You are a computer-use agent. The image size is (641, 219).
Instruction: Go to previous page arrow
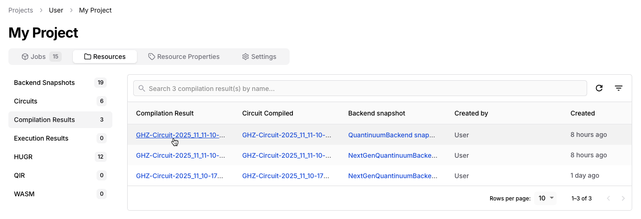[x=609, y=198]
